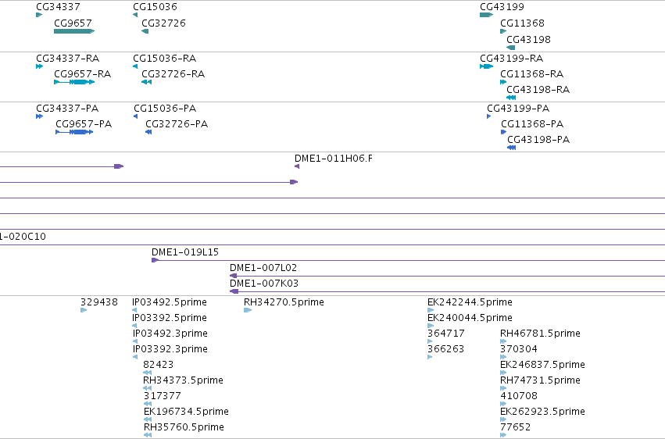Select the CG32726 gene arrow

145,31
